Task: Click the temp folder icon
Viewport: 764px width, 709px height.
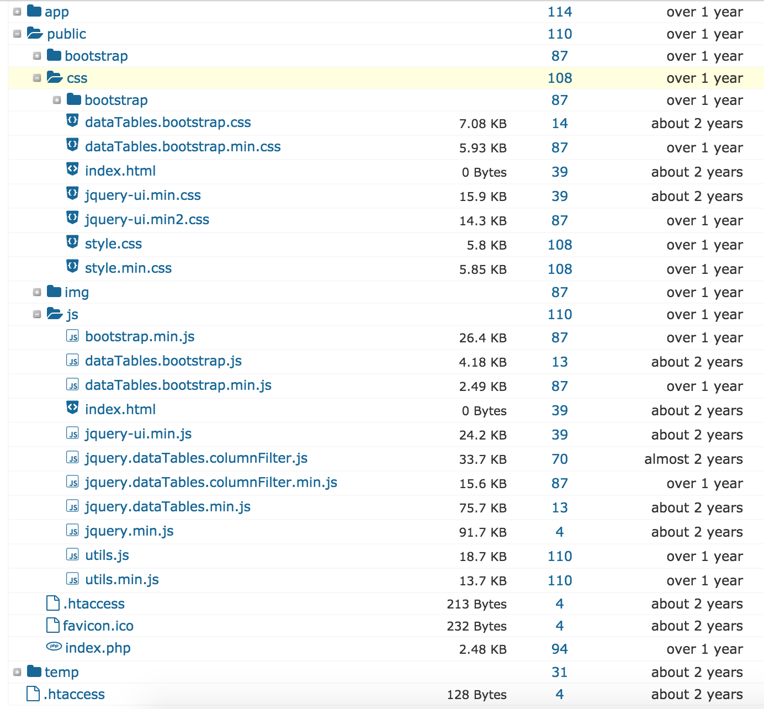Action: (34, 671)
